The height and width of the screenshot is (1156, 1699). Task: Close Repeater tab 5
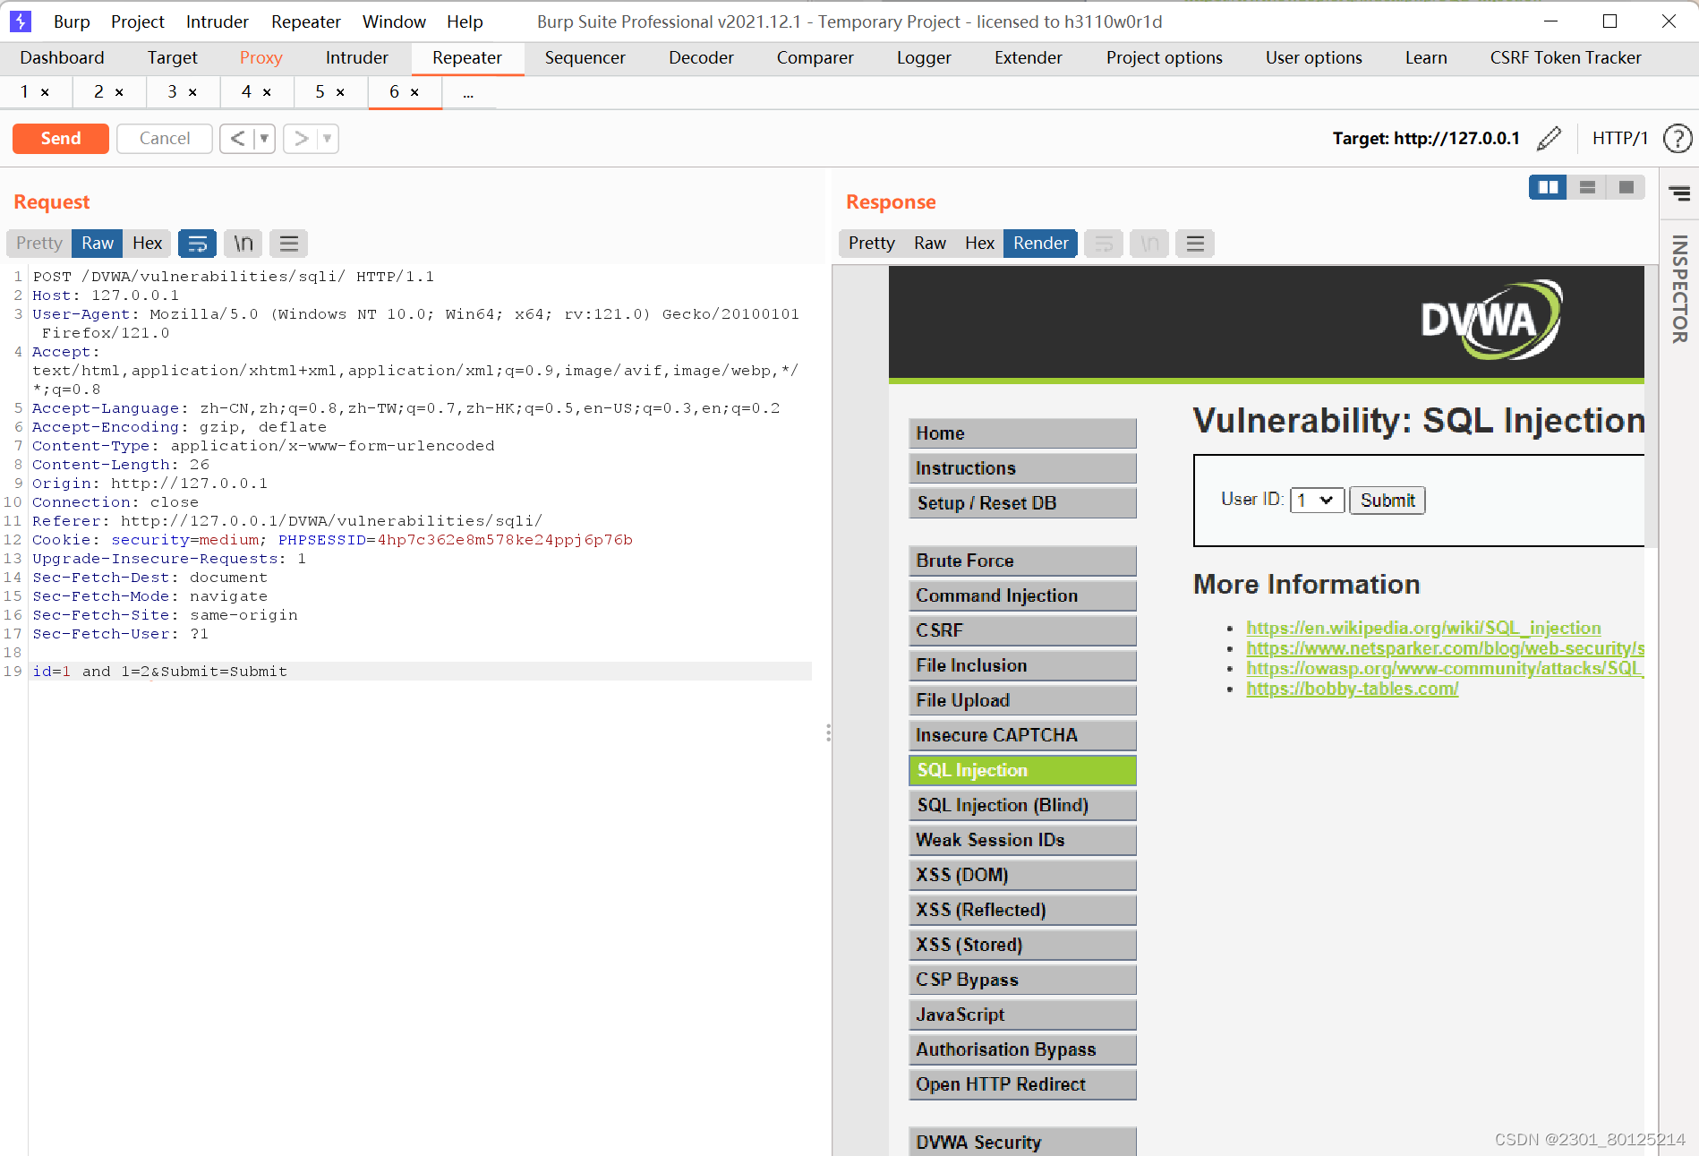[x=340, y=92]
